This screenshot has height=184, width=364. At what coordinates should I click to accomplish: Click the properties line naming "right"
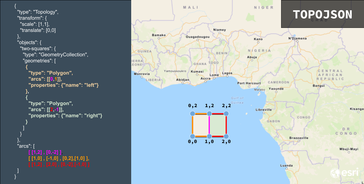click(65, 116)
